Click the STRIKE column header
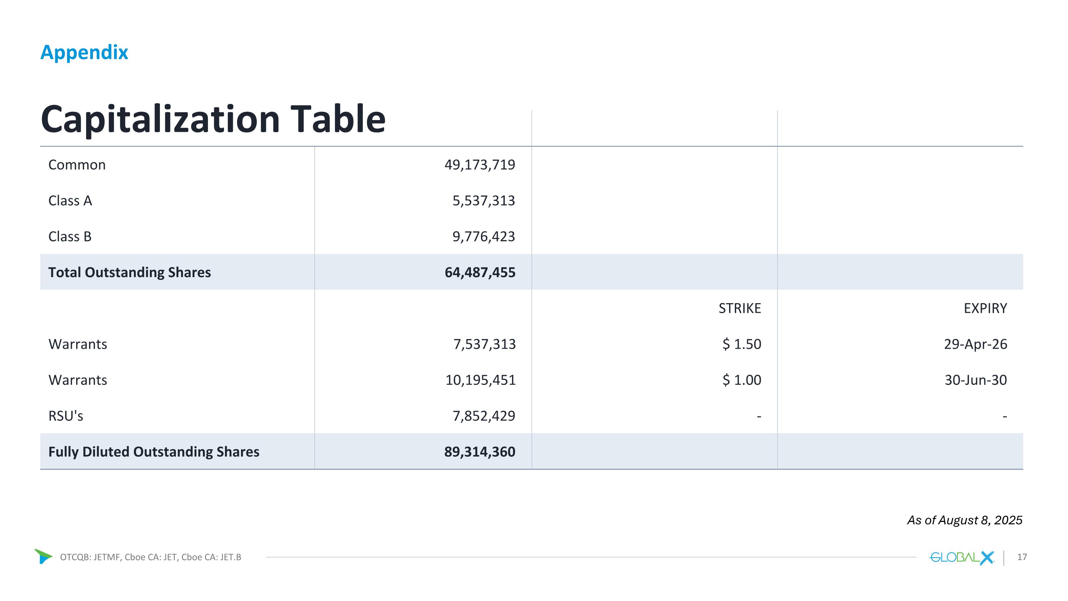Viewport: 1068px width, 601px height. click(740, 308)
